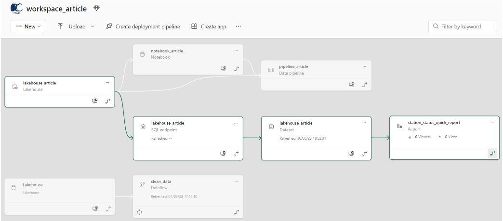
Task: Open toolbar overflow ellipsis menu
Action: click(238, 26)
